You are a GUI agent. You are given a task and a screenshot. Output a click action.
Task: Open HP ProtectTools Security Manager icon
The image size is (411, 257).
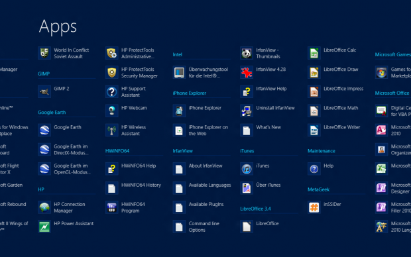111,73
